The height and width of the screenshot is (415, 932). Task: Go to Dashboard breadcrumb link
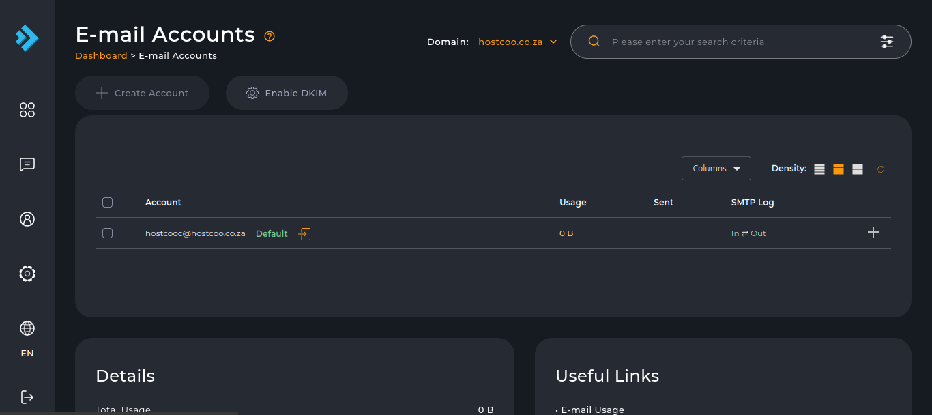pyautogui.click(x=101, y=55)
